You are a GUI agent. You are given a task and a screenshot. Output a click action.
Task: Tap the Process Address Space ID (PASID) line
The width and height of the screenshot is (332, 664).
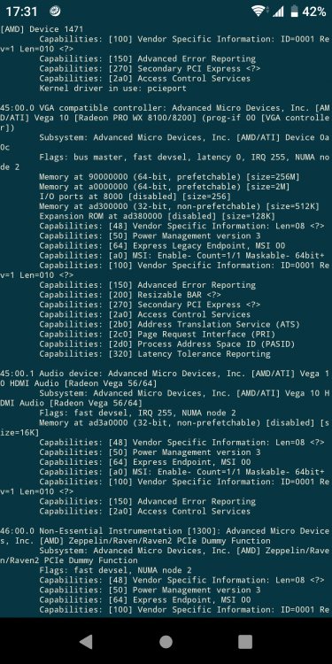166,344
